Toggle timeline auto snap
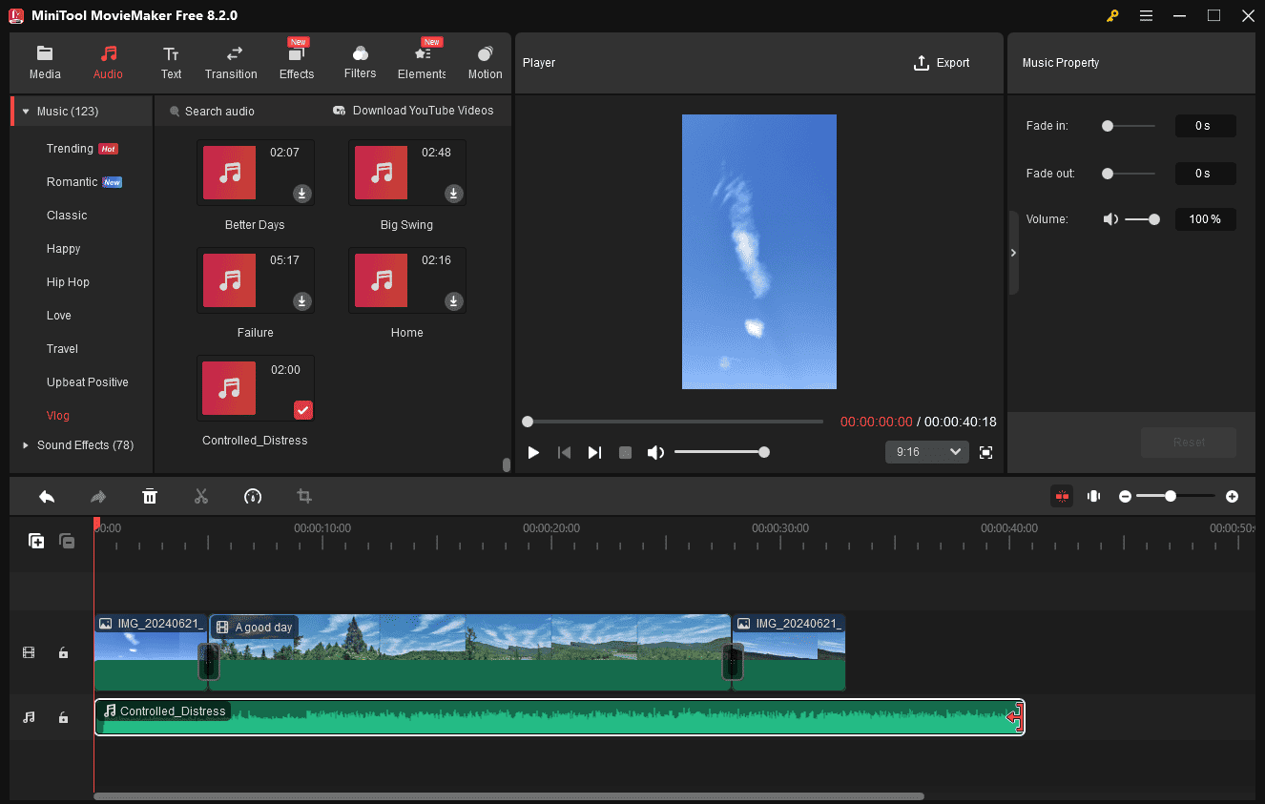1265x804 pixels. point(1062,496)
